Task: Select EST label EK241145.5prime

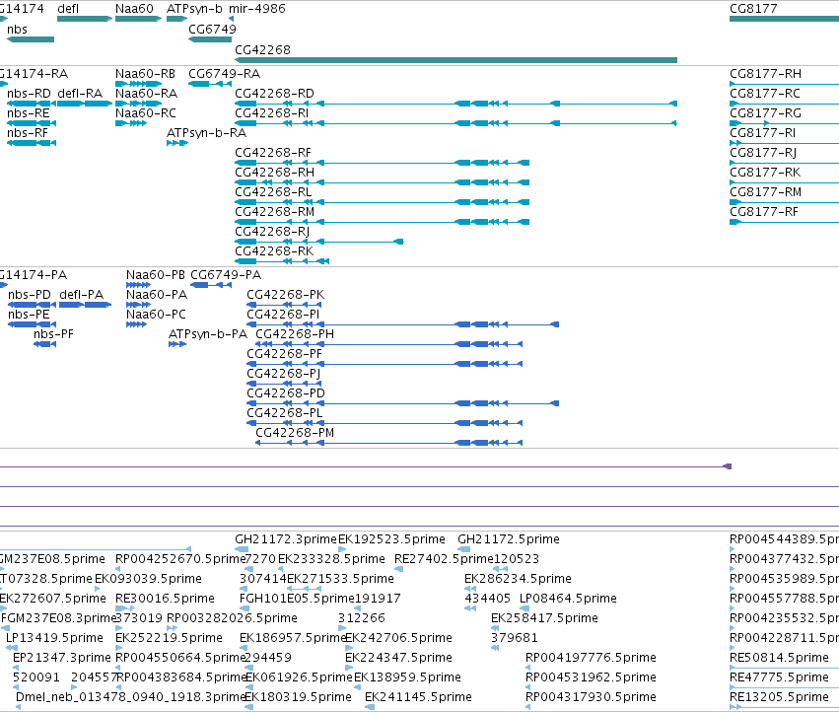Action: click(x=418, y=697)
